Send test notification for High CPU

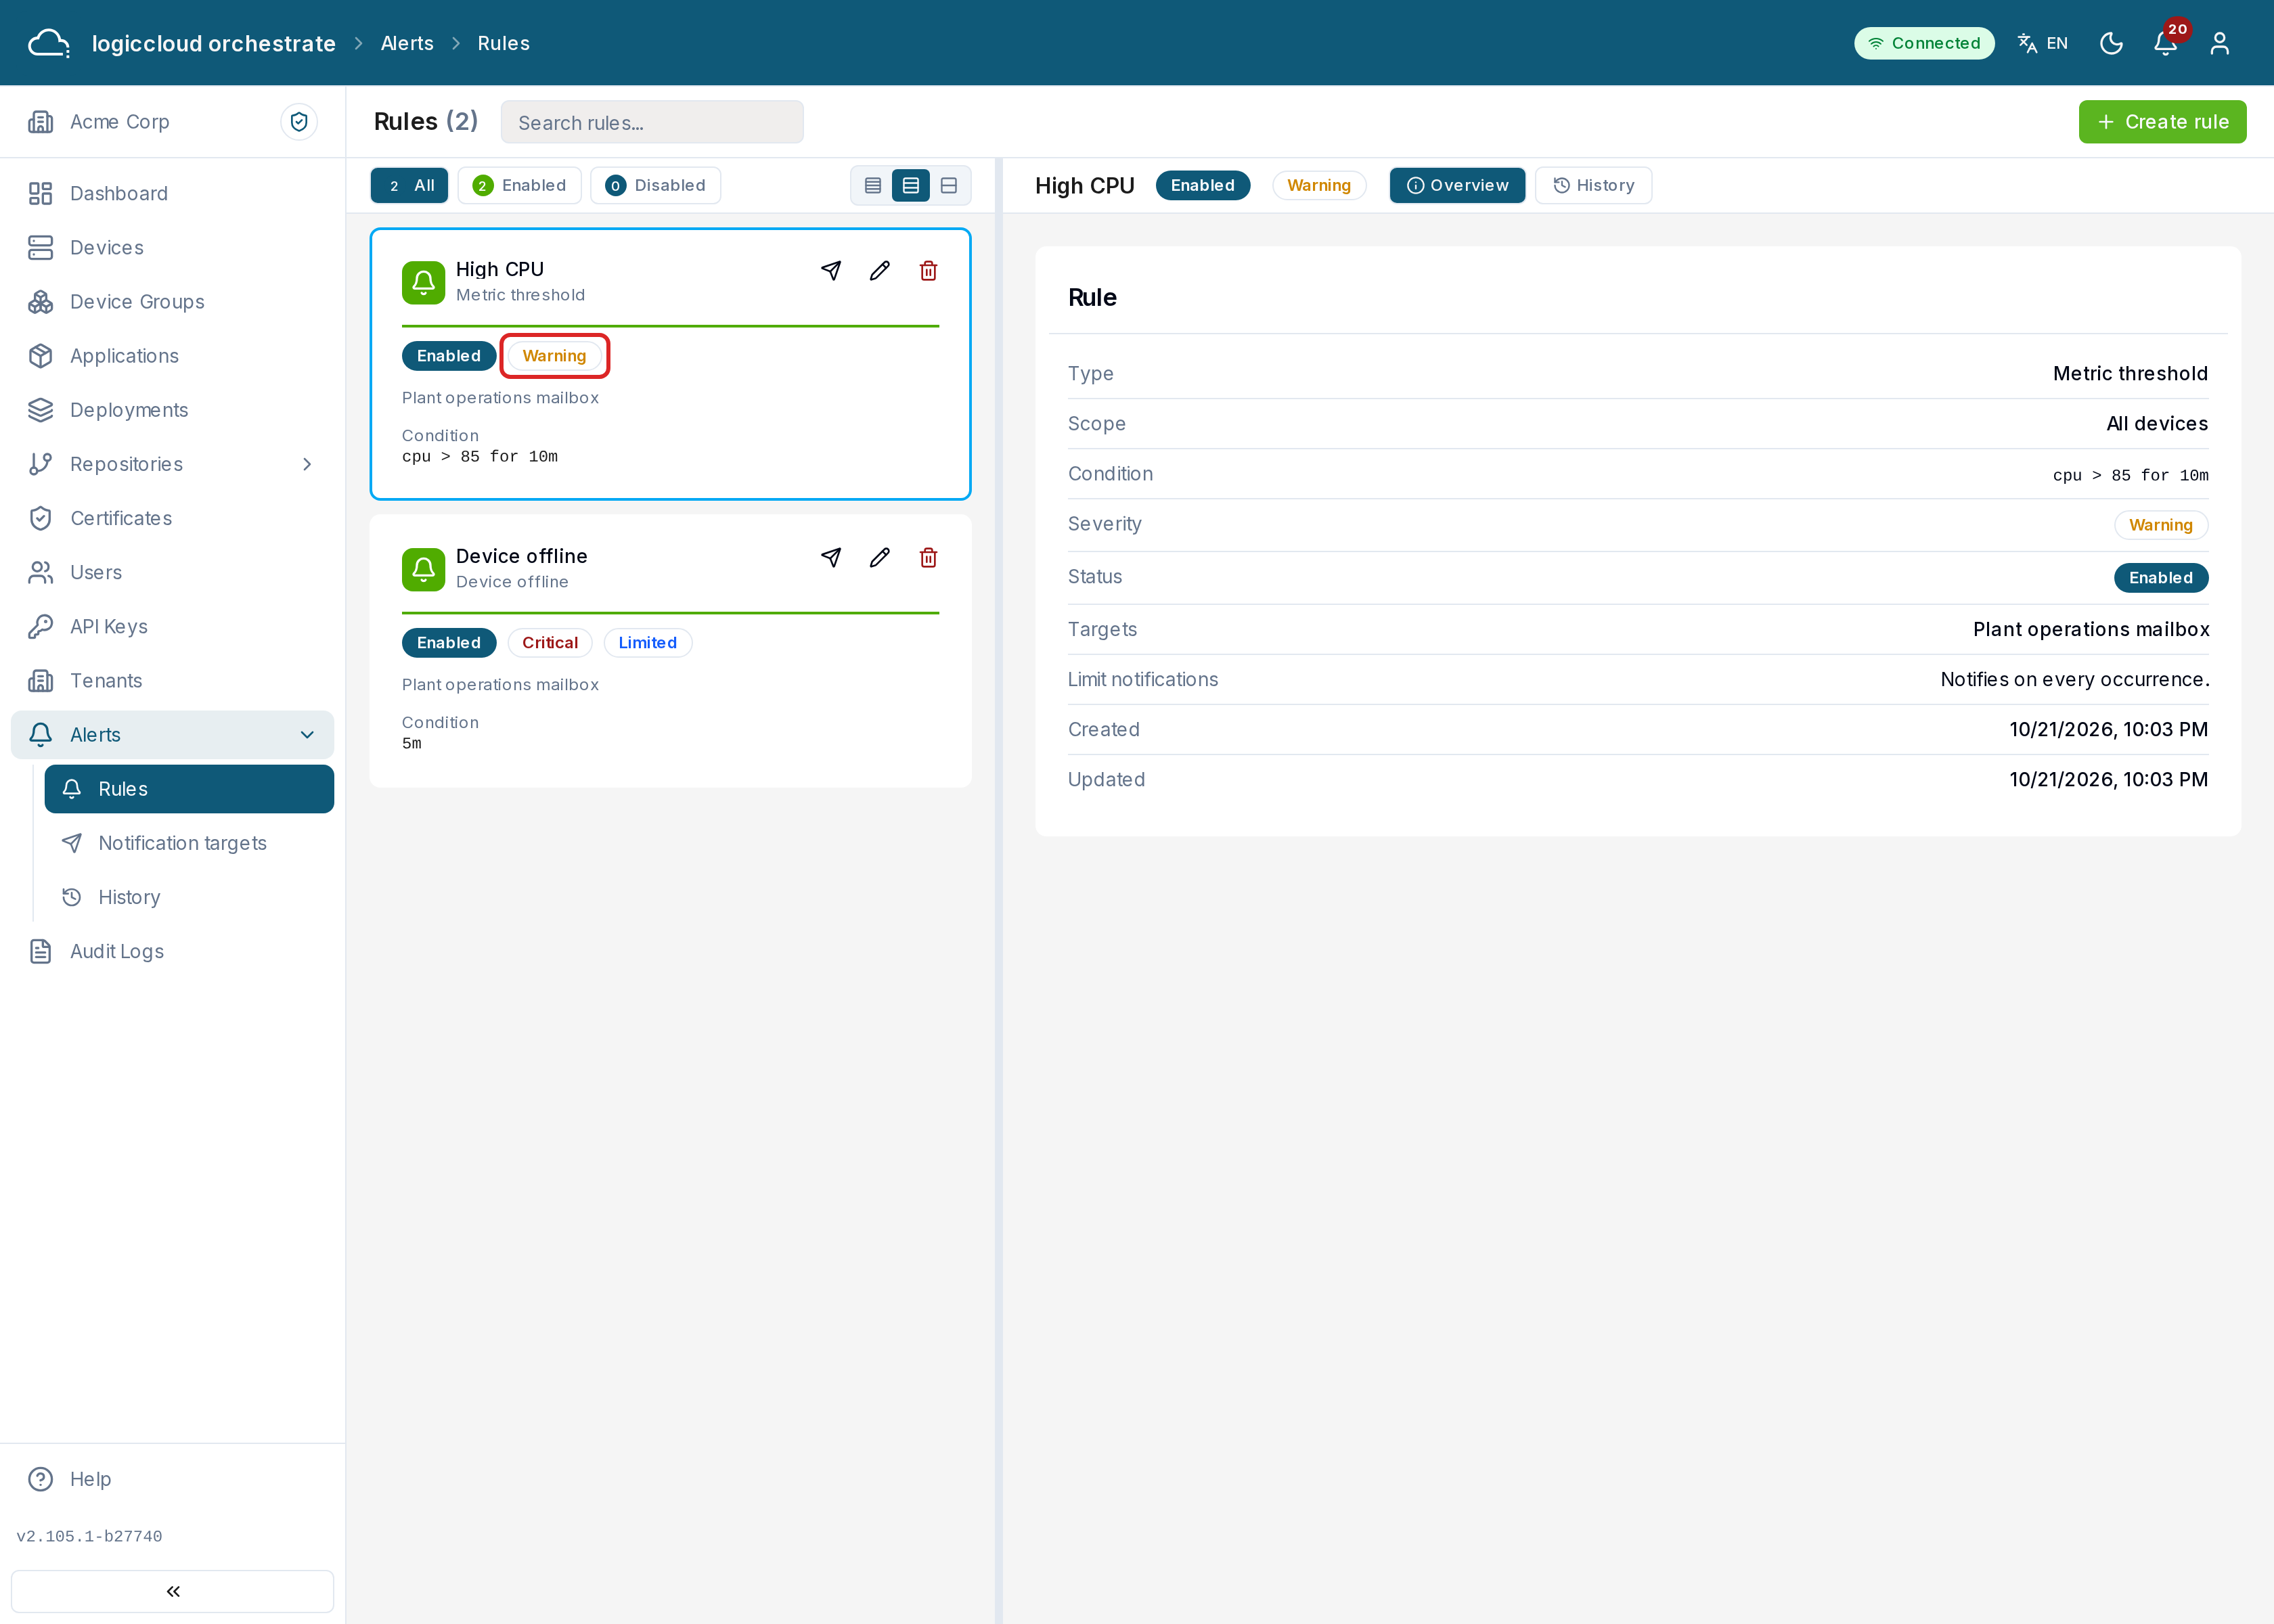click(x=831, y=270)
